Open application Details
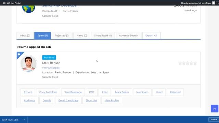 pyautogui.click(x=47, y=100)
